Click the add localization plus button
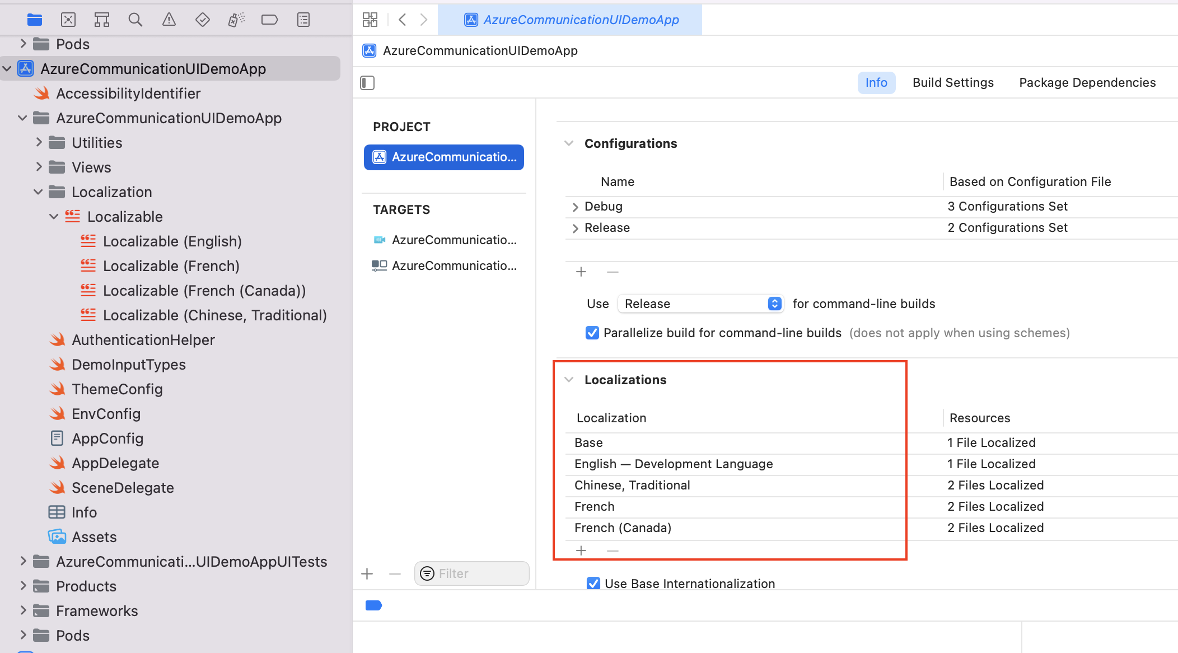1178x653 pixels. point(581,550)
